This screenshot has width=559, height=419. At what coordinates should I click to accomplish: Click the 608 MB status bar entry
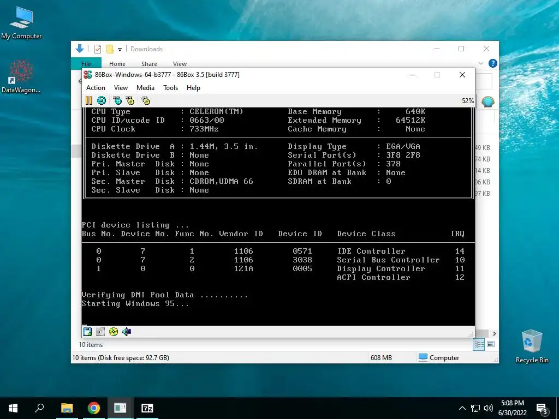coord(381,358)
